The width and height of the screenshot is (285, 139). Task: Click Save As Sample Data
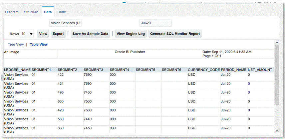(x=90, y=34)
